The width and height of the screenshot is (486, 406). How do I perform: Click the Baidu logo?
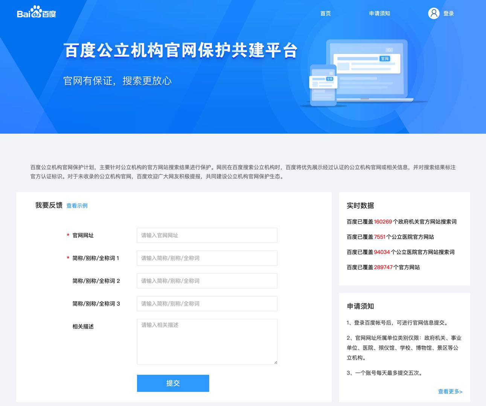[37, 12]
